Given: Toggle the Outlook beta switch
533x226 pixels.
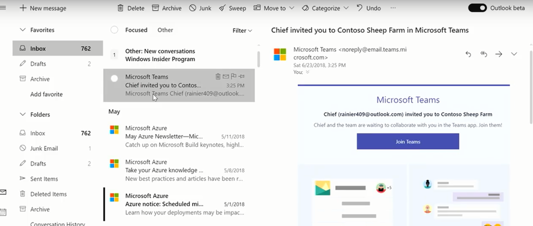Looking at the screenshot, I should pyautogui.click(x=477, y=8).
